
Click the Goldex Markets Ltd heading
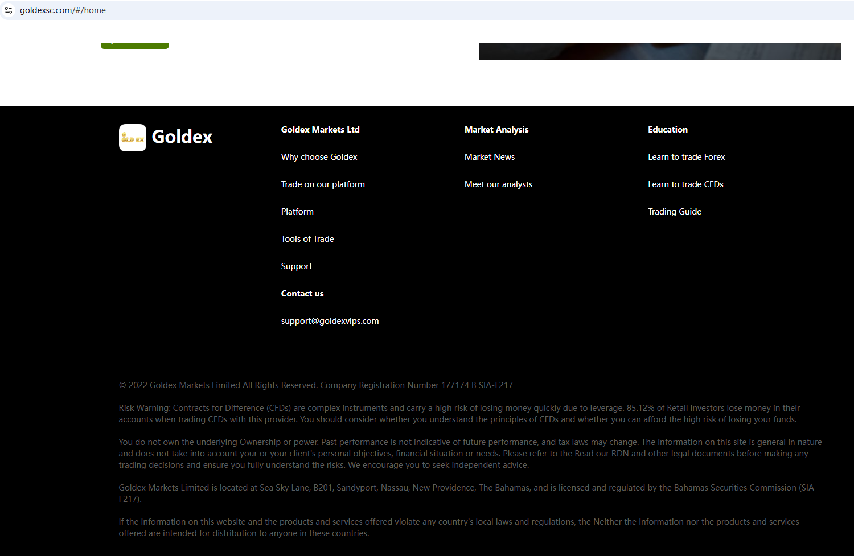pyautogui.click(x=320, y=130)
